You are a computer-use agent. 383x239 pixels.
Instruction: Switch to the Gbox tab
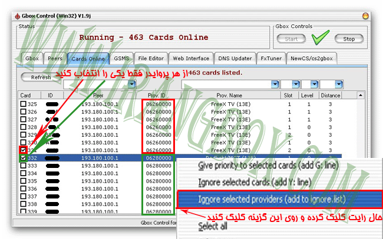coord(32,58)
